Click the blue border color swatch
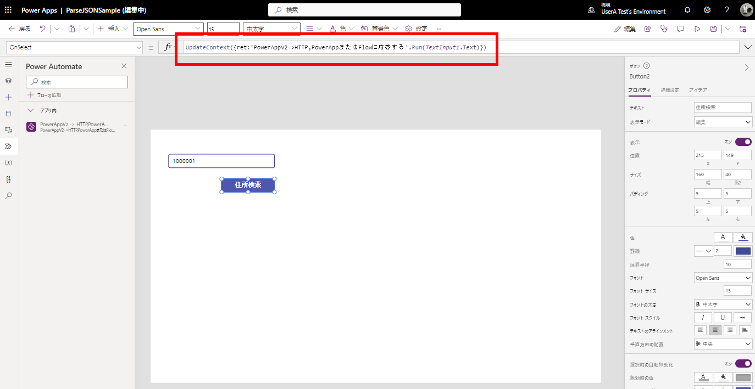This screenshot has width=755, height=389. tap(743, 251)
